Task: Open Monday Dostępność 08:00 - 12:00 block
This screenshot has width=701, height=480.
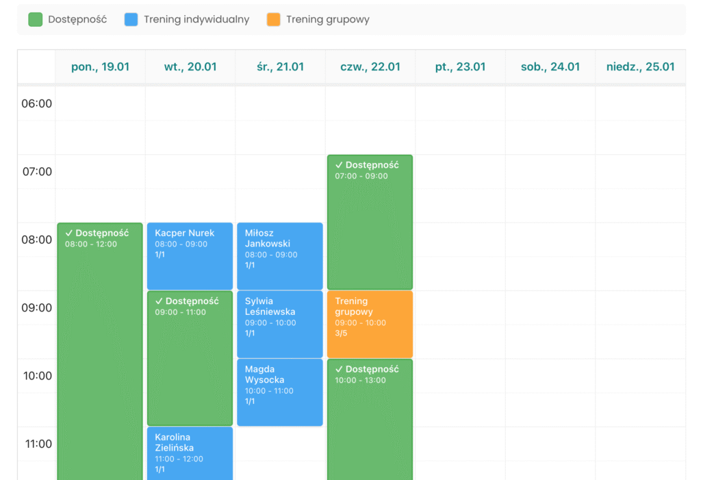Action: pyautogui.click(x=100, y=352)
